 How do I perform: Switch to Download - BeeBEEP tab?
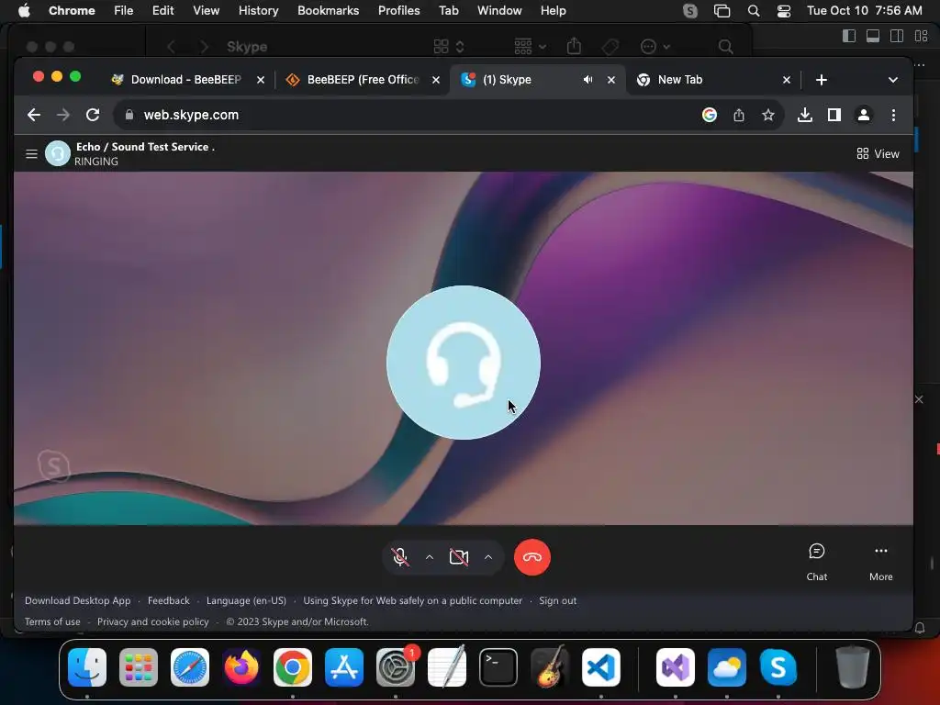click(185, 80)
